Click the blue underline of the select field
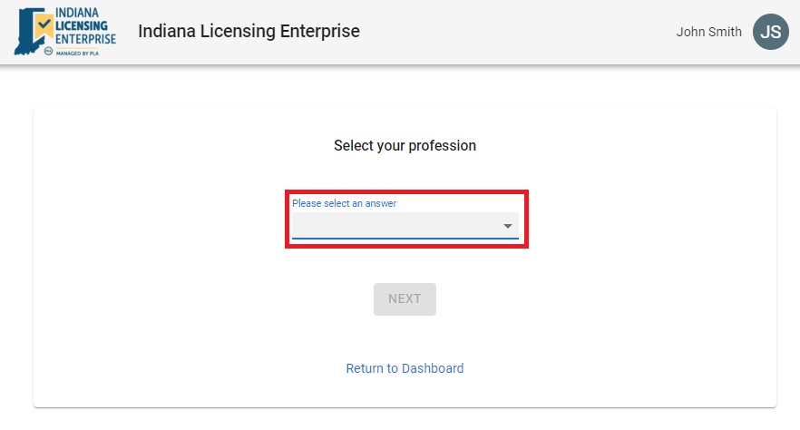This screenshot has width=800, height=430. [405, 239]
